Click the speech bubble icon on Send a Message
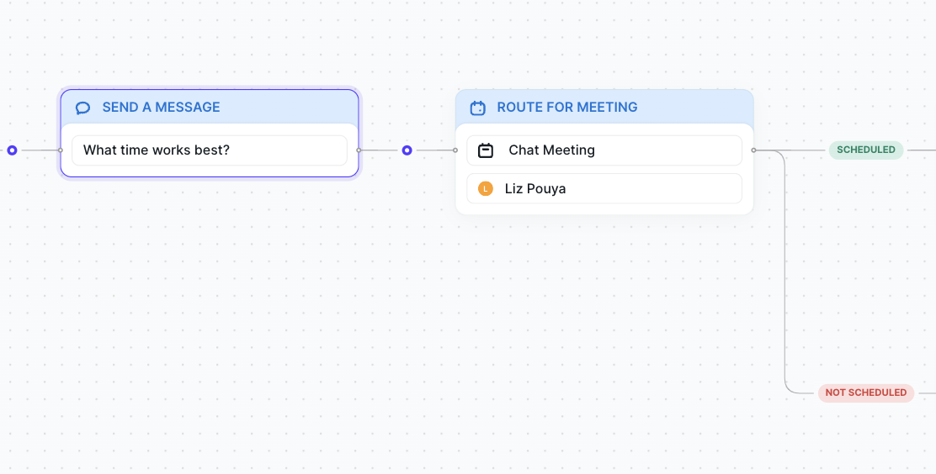 click(x=82, y=108)
